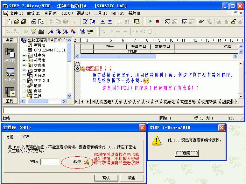This screenshot has height=184, width=246.
Task: Select the 保护 tab in OB1 dialog
Action: (25, 137)
